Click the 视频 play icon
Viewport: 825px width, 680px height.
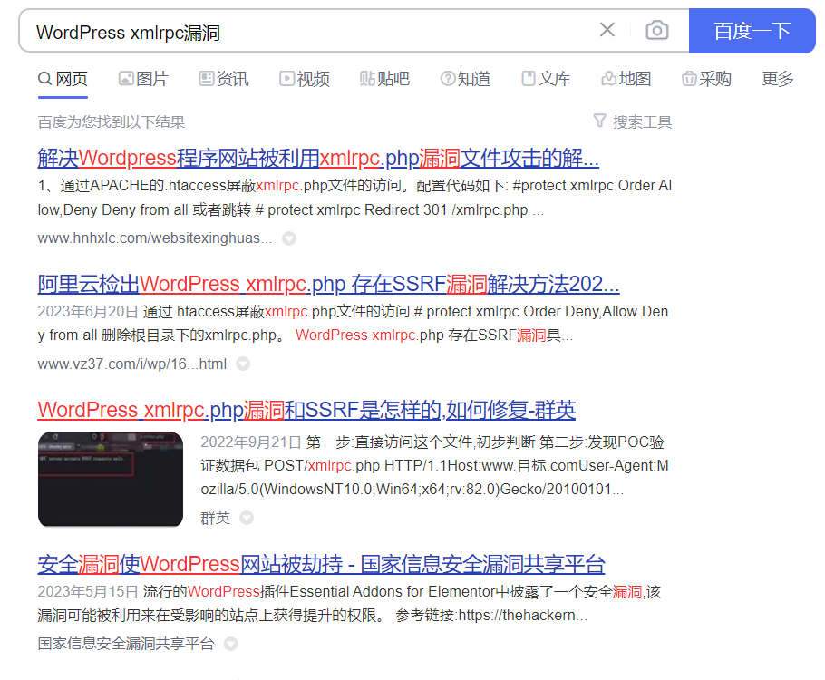(x=286, y=79)
